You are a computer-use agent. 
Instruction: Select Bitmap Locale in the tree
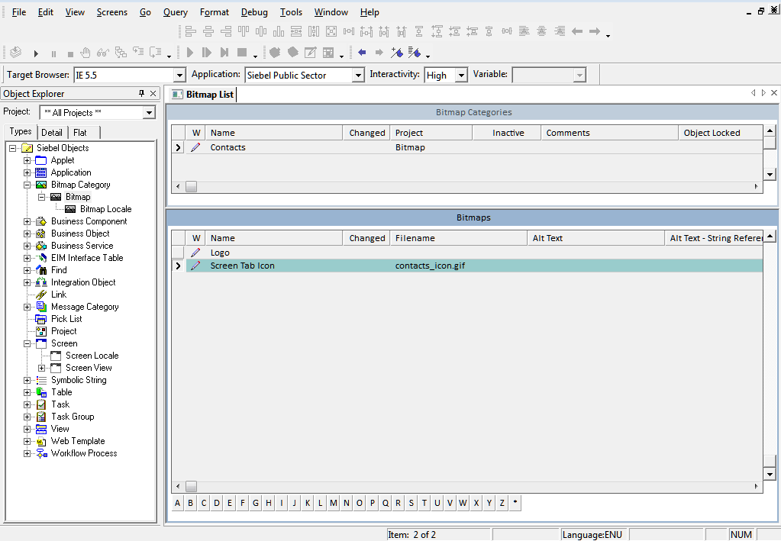[105, 209]
